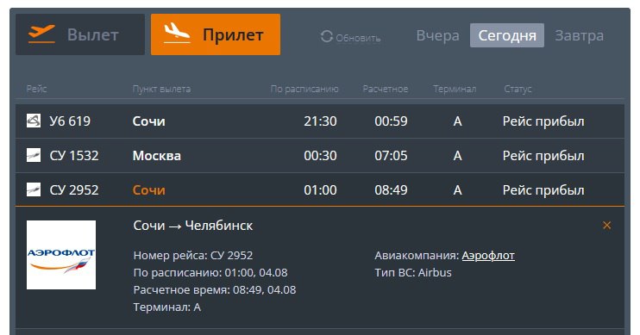Viewport: 640px width, 335px height.
Task: Click Рейс прибыл status for У6 619
Action: [543, 121]
